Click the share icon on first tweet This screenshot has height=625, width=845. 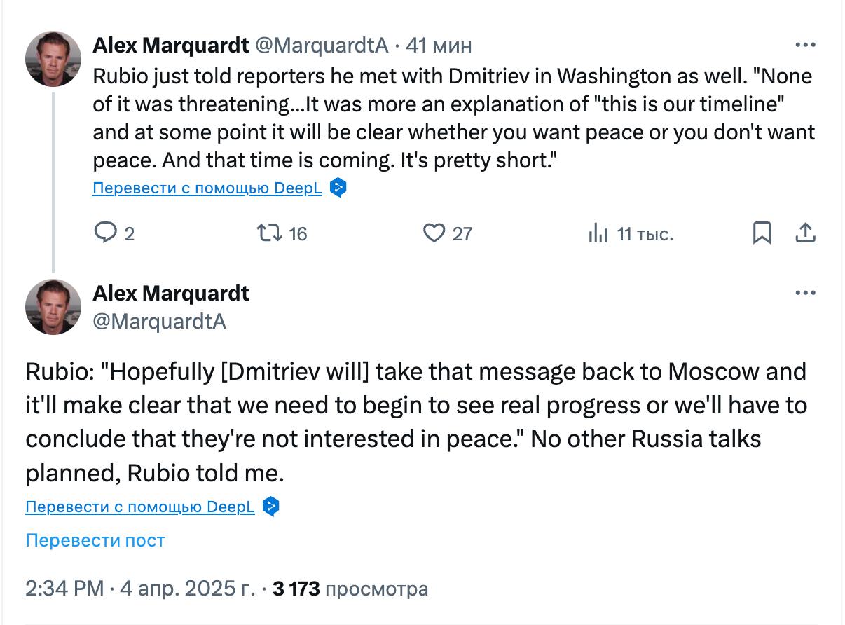(x=805, y=233)
